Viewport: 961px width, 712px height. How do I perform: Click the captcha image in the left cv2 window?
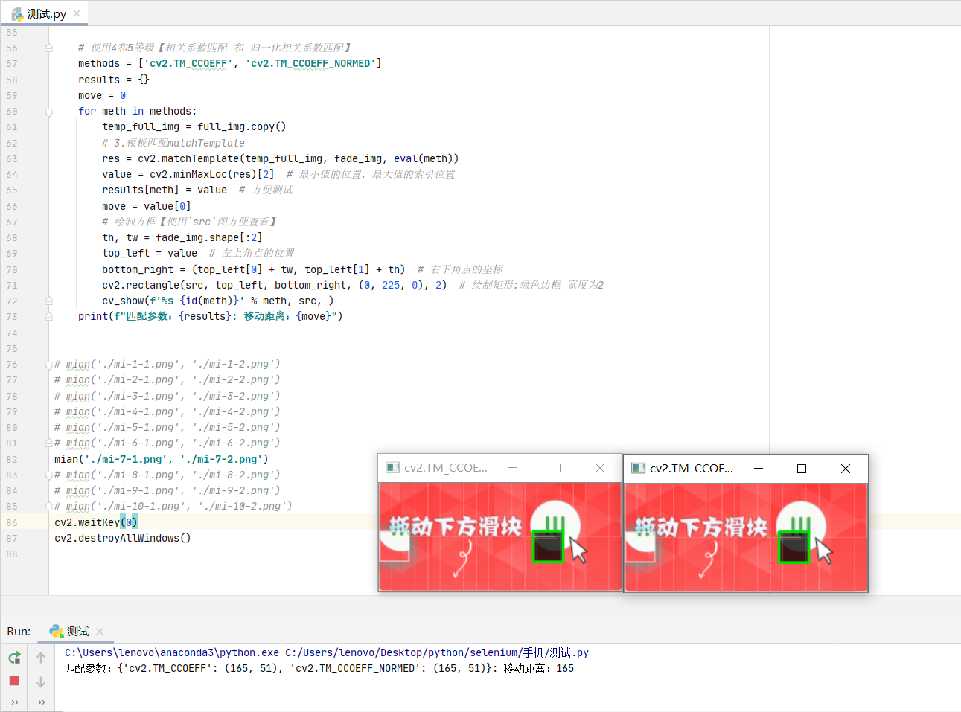point(500,536)
